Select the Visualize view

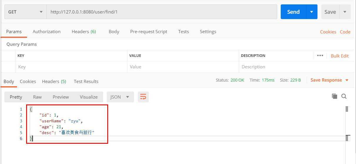(x=88, y=97)
